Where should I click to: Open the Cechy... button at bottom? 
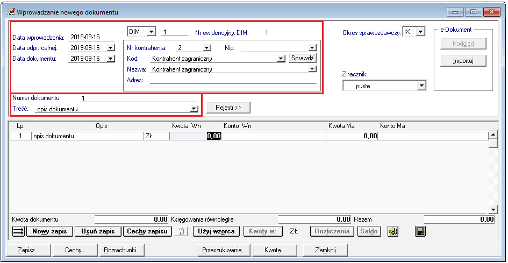(x=75, y=250)
